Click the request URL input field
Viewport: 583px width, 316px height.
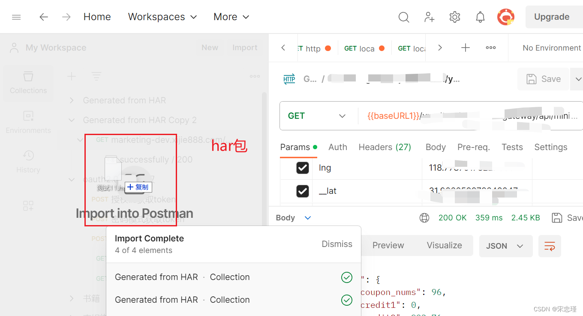click(x=470, y=116)
